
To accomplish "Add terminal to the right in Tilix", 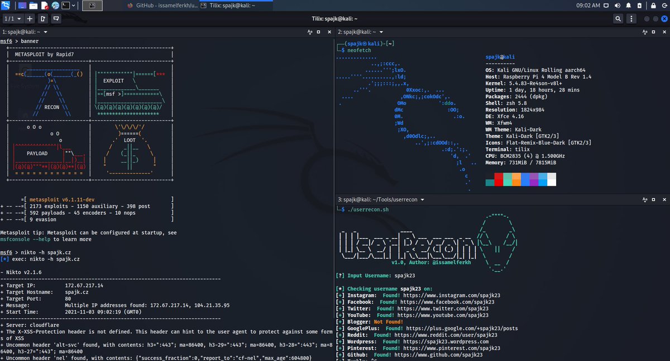I will click(44, 18).
